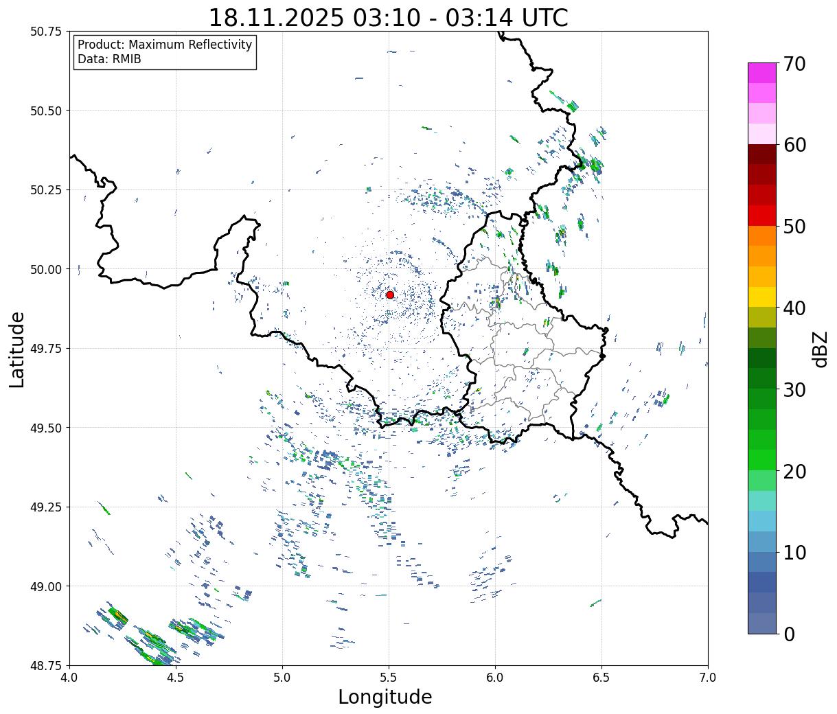
Task: Click the 'Product: Maximum Reflectivity' text
Action: point(165,45)
